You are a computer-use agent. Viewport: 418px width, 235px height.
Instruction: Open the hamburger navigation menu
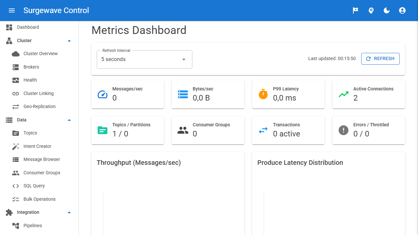point(12,10)
